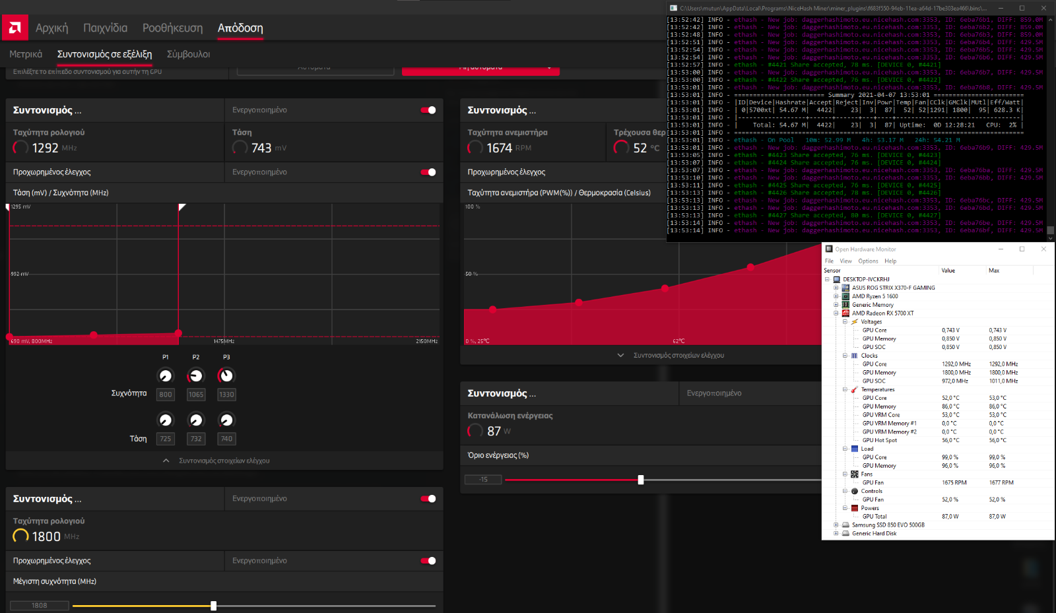The width and height of the screenshot is (1056, 613).
Task: Switch to the Παιχνίδια tab
Action: [x=106, y=28]
